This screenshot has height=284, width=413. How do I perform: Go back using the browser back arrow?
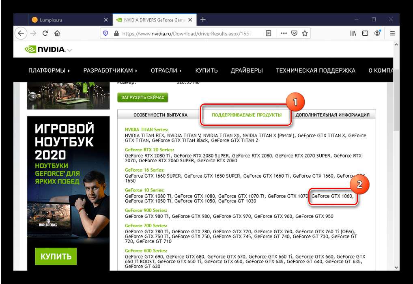click(21, 33)
